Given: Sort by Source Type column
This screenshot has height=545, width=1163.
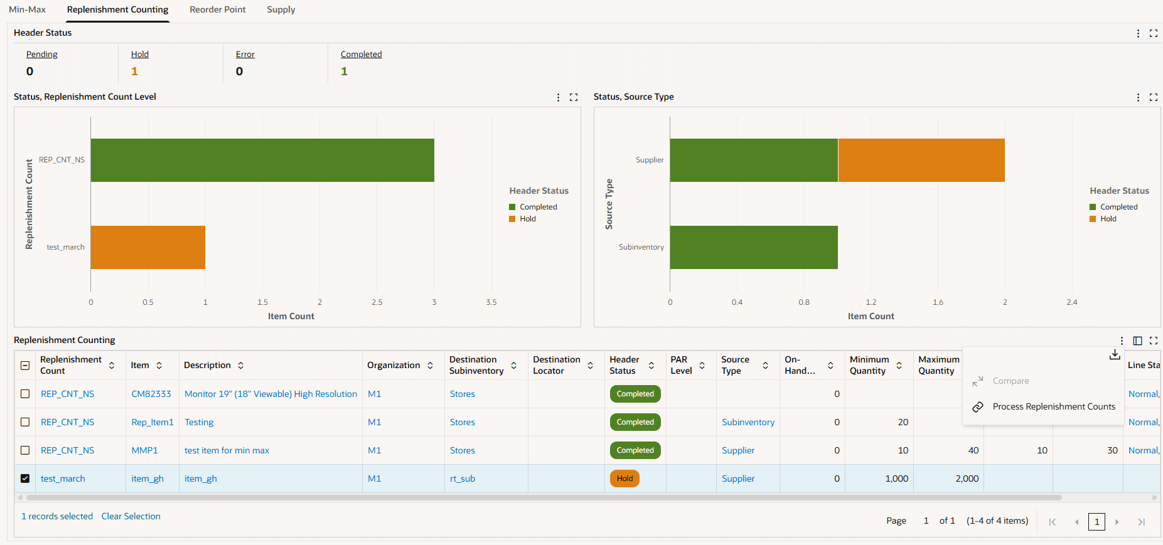Looking at the screenshot, I should click(766, 365).
